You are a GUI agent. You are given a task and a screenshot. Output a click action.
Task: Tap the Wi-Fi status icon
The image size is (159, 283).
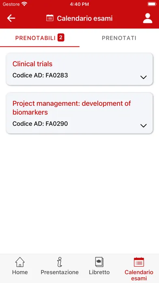click(24, 4)
